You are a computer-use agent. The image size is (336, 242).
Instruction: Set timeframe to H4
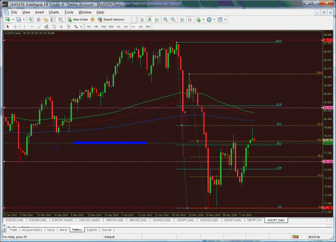(126, 26)
